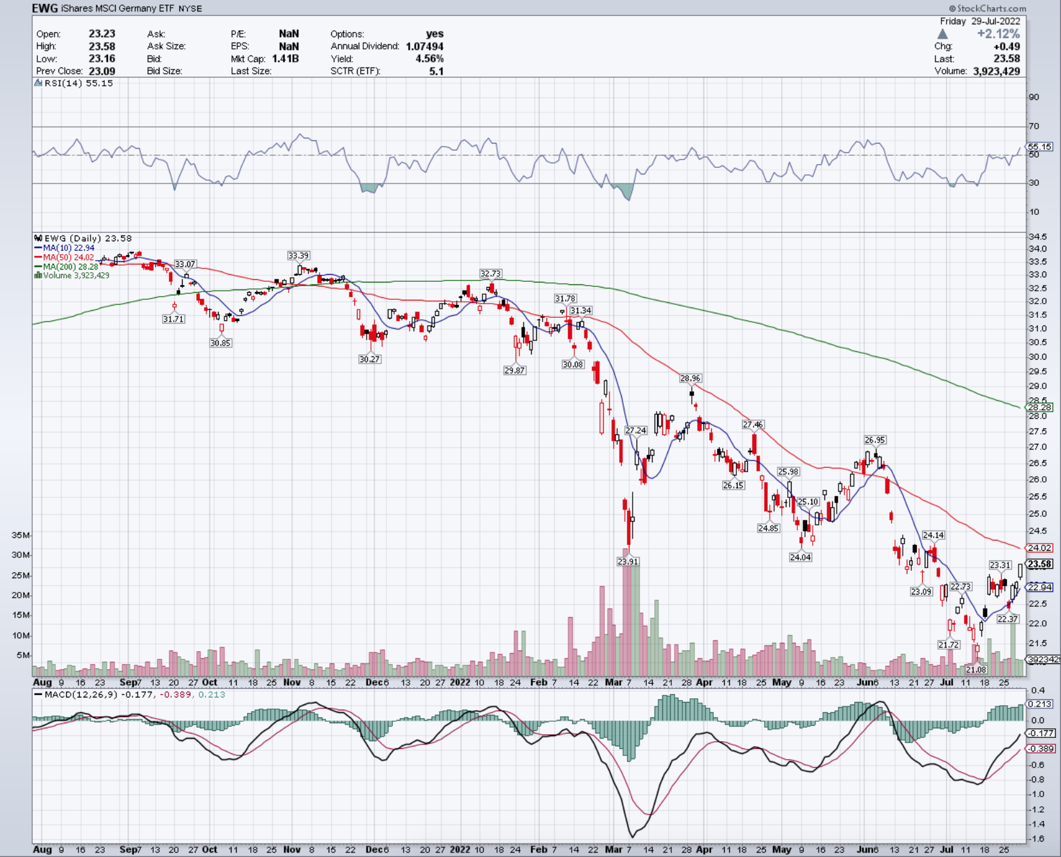Click the MACD signal axis tag -0.389
1061x857 pixels.
pyautogui.click(x=1041, y=748)
